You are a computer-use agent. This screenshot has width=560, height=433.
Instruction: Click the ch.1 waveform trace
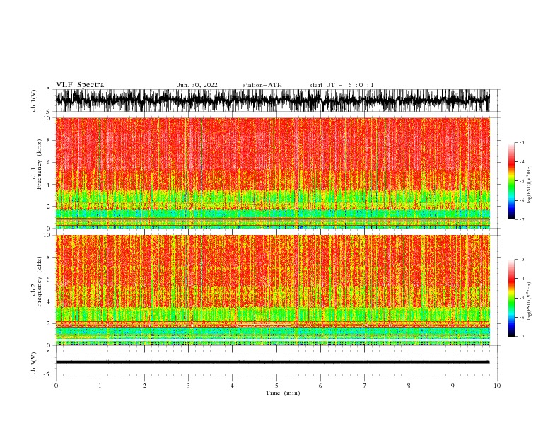[x=272, y=100]
